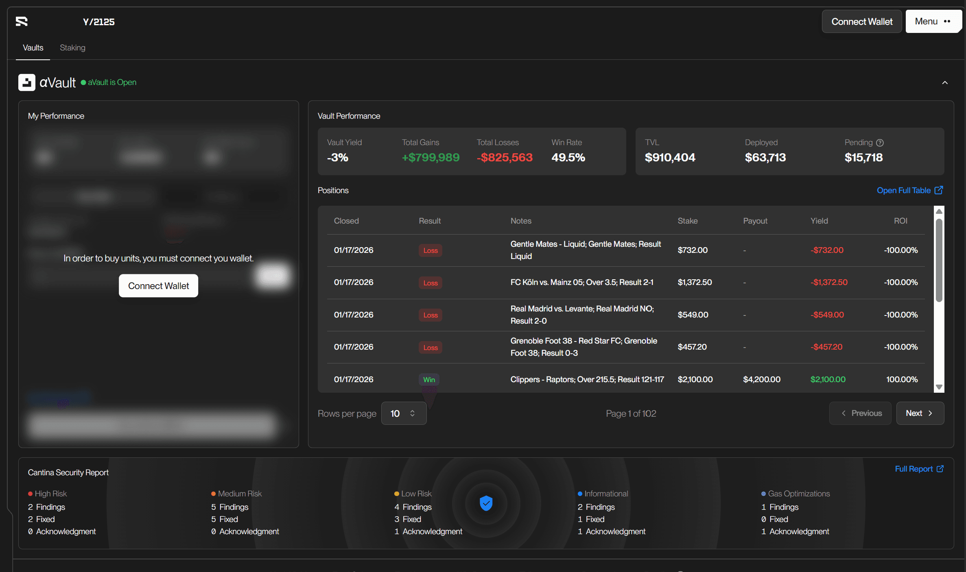Click external-link icon beside Full Report
This screenshot has width=966, height=572.
[x=940, y=469]
